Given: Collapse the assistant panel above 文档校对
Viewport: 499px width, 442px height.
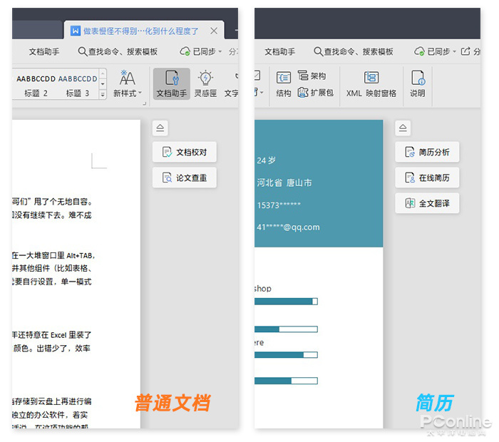Looking at the screenshot, I should 160,128.
